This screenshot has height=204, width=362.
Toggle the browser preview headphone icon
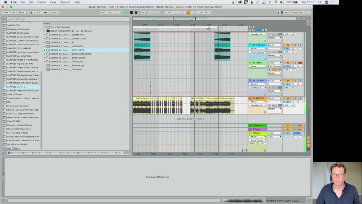click(9, 153)
